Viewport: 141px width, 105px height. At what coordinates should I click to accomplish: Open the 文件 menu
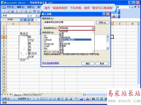(10, 7)
